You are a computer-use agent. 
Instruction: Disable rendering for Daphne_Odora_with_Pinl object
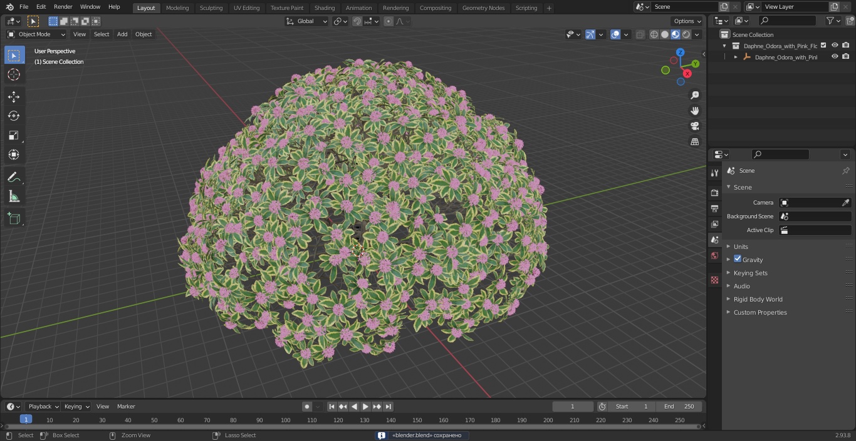846,57
